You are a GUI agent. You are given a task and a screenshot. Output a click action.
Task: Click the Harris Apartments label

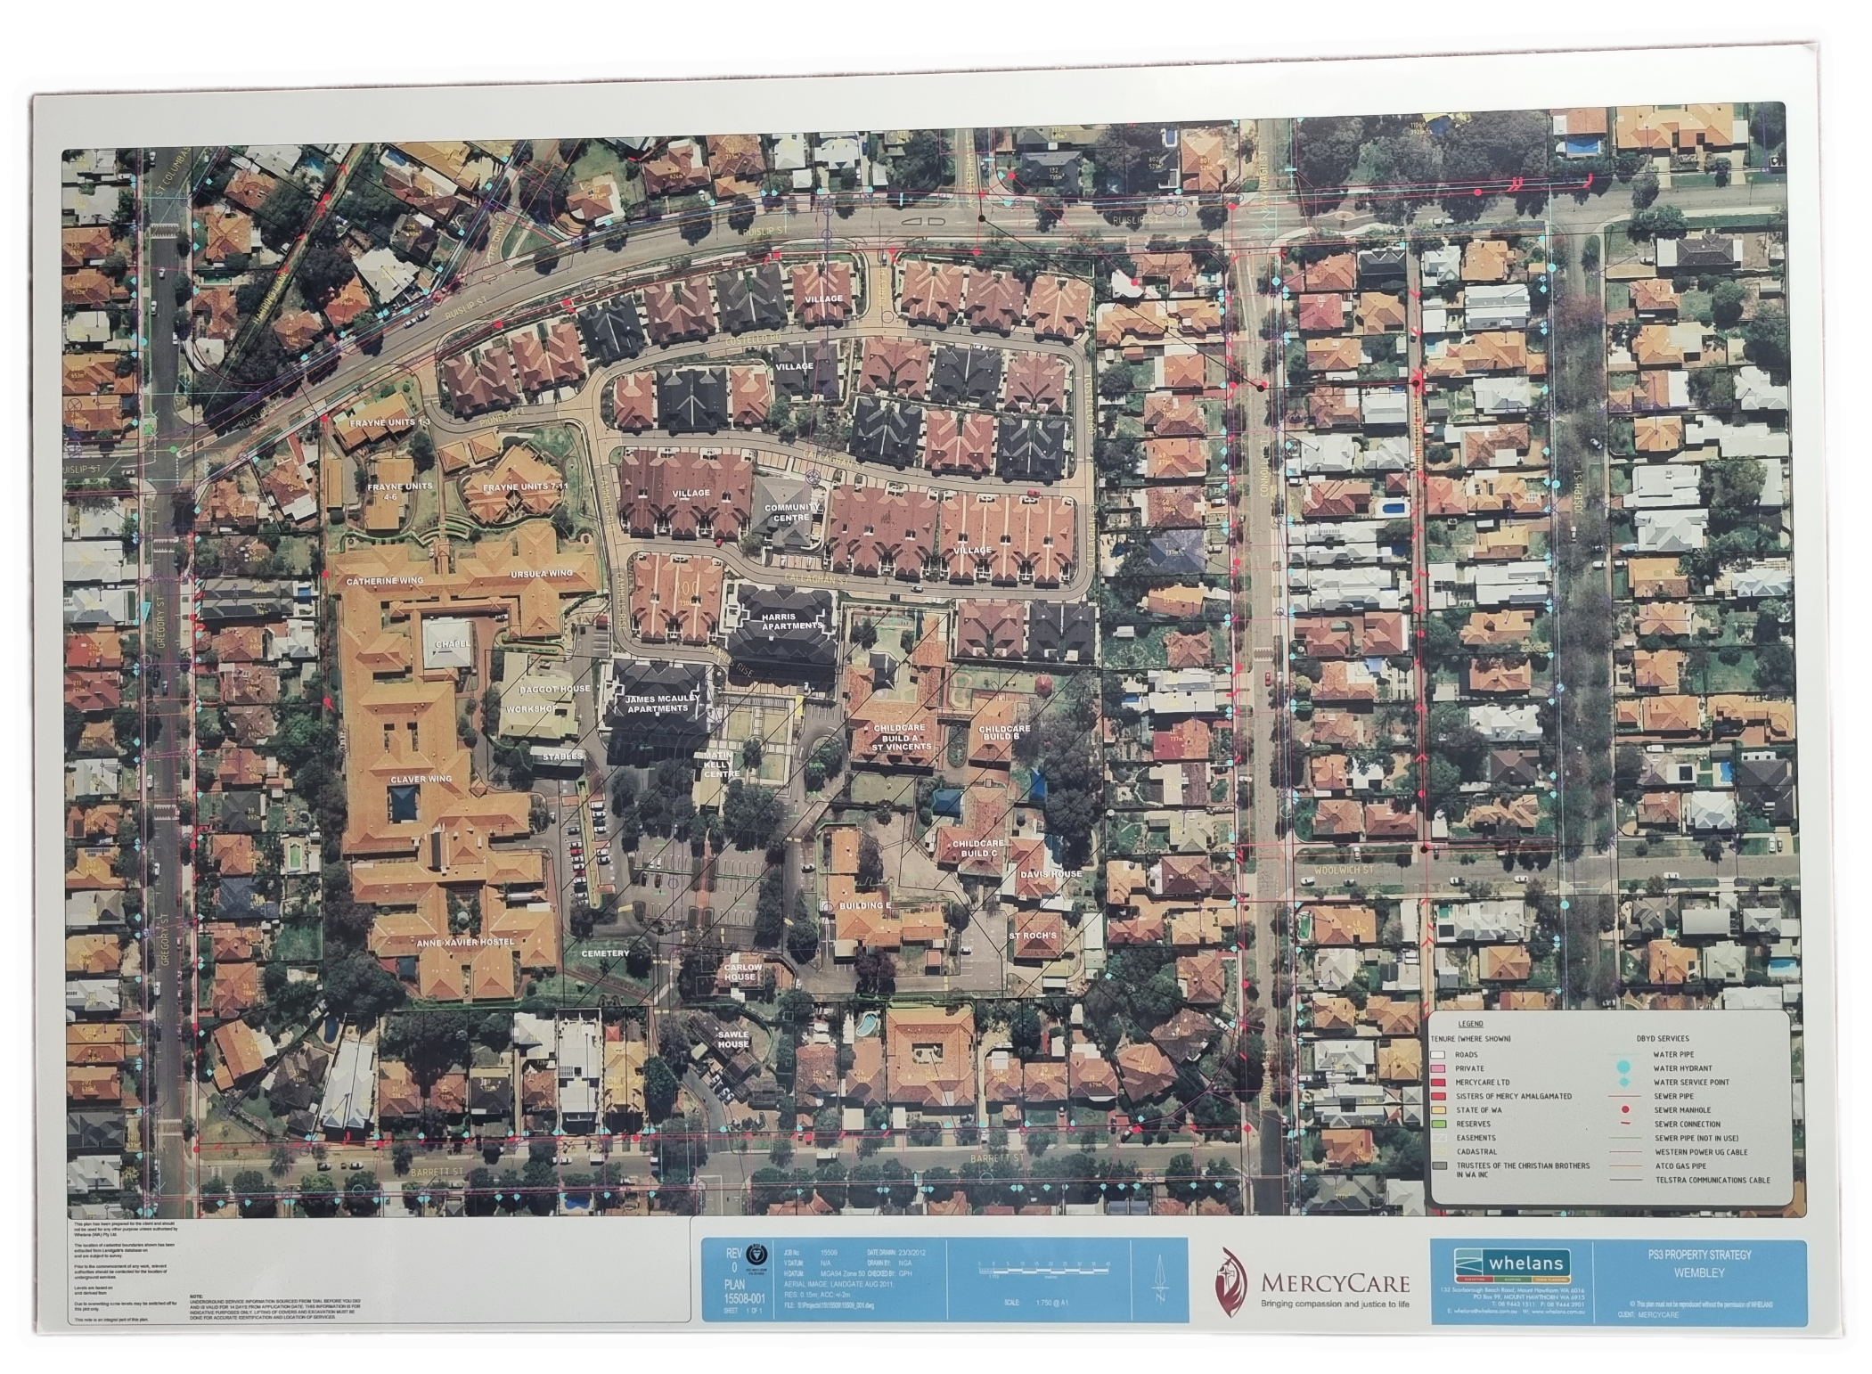(784, 621)
